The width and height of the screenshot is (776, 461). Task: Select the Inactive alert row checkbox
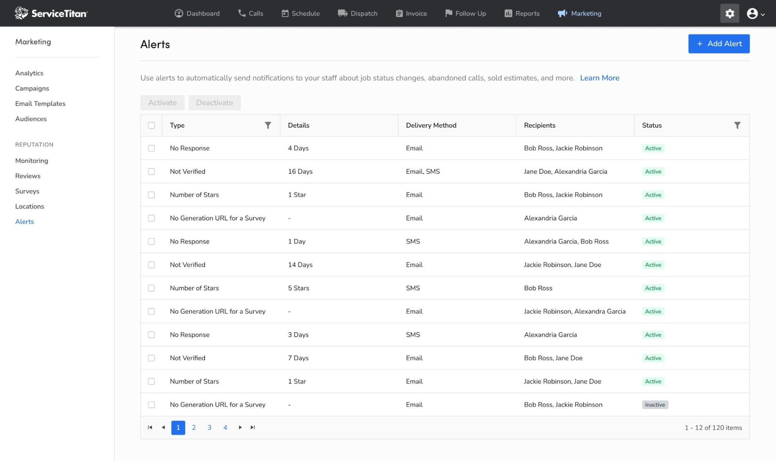[x=151, y=405]
